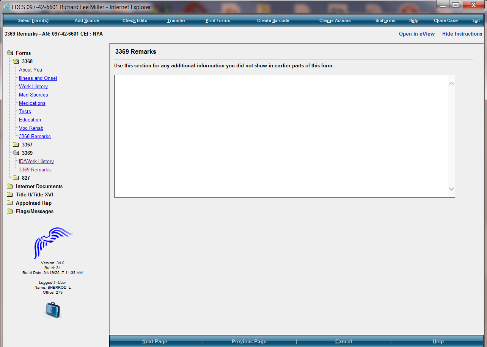
Task: Click Cancel in the bottom bar
Action: [344, 341]
